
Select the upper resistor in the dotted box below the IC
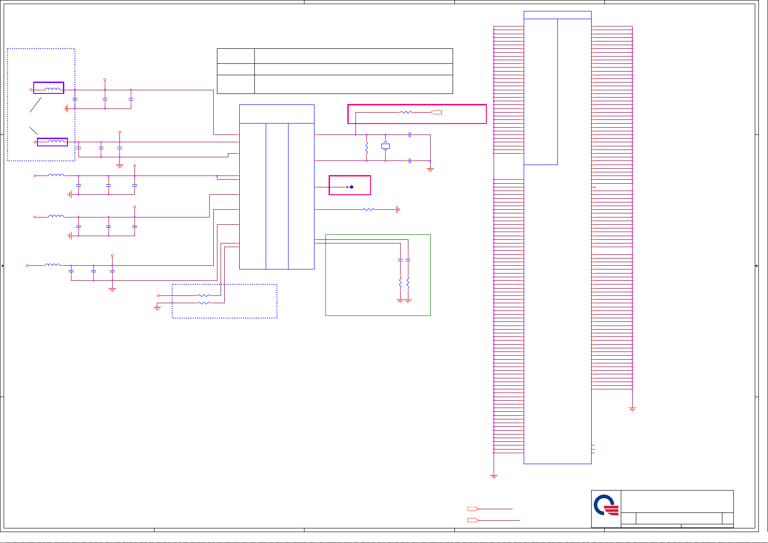(x=204, y=295)
